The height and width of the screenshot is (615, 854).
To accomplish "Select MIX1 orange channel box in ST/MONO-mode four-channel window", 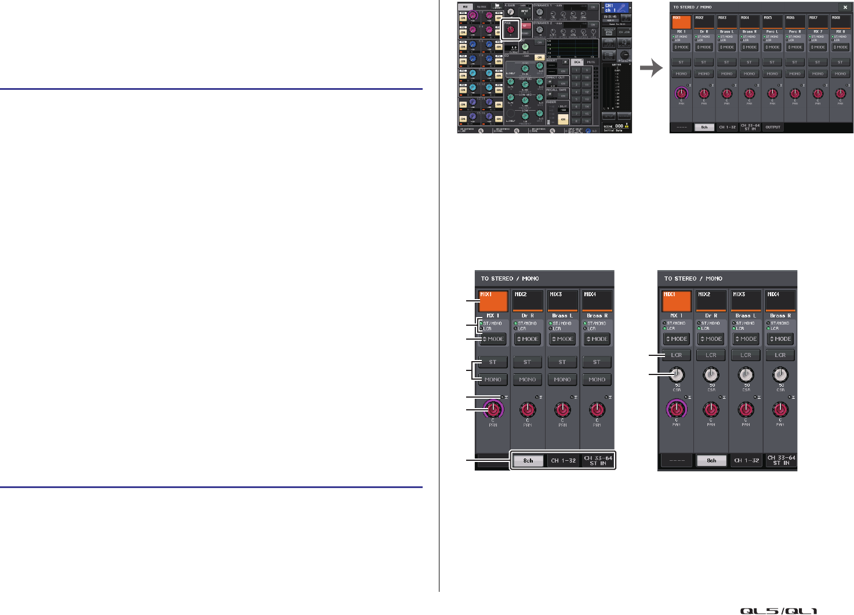I will (x=493, y=301).
